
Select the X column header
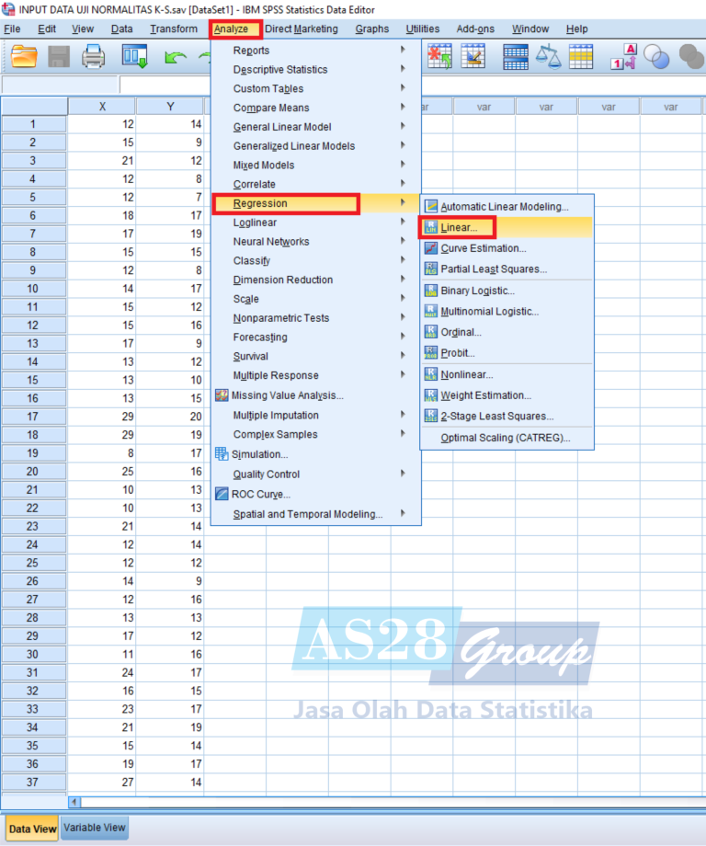[102, 107]
